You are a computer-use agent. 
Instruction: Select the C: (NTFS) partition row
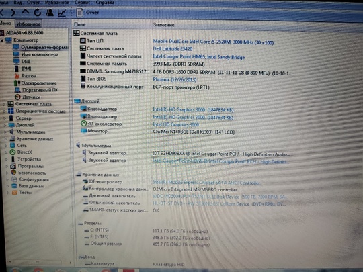coord(146,230)
